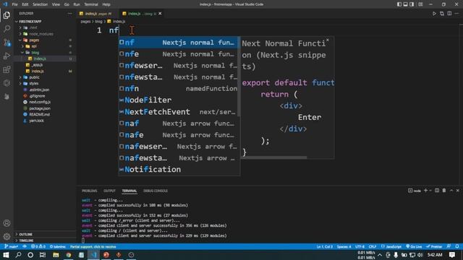Click UTF-8 encoding indicator

tap(360, 246)
